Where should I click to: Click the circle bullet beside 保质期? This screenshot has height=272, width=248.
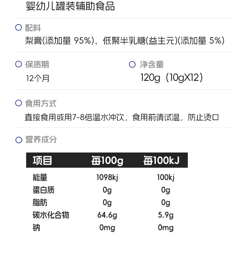click(x=19, y=64)
